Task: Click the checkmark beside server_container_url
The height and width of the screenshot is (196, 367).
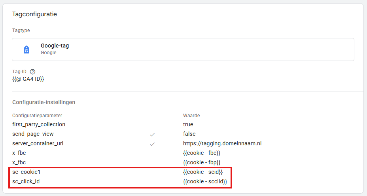Action: click(152, 144)
